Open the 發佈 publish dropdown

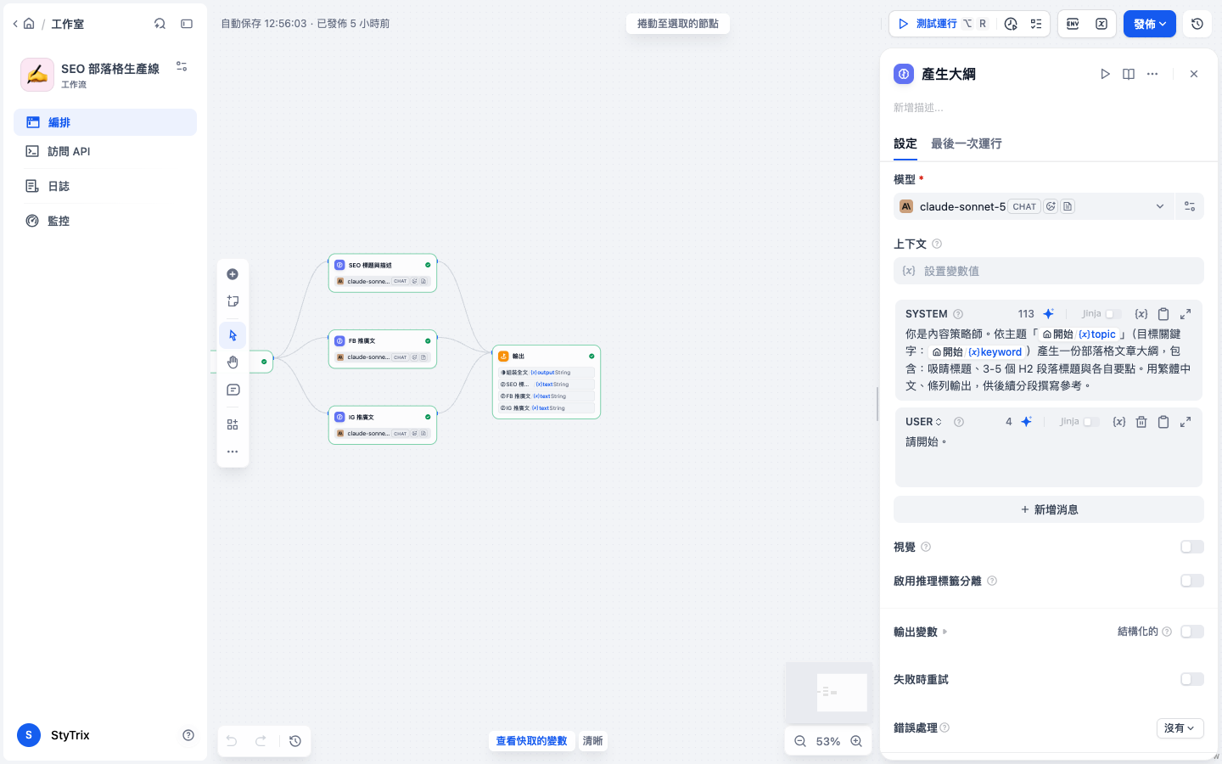pyautogui.click(x=1150, y=24)
